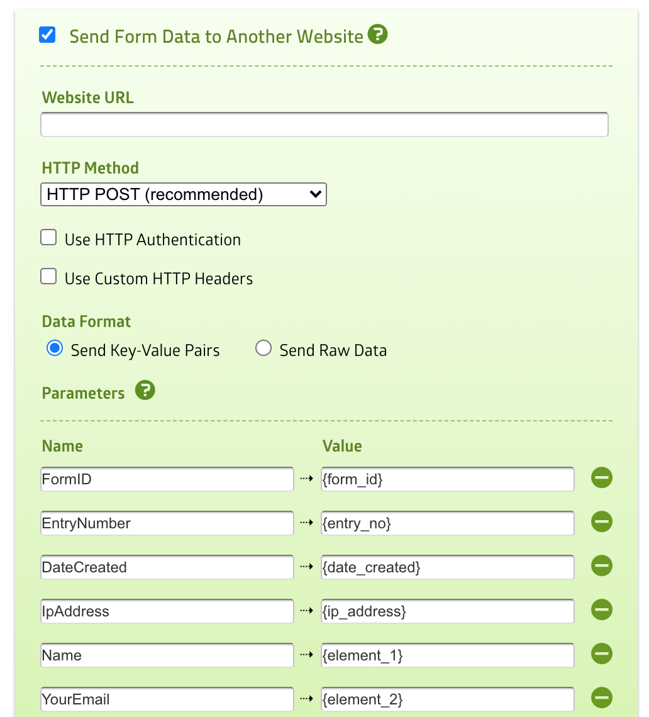The height and width of the screenshot is (717, 649).
Task: Uncheck Send Form Data to Another Website
Action: [47, 35]
